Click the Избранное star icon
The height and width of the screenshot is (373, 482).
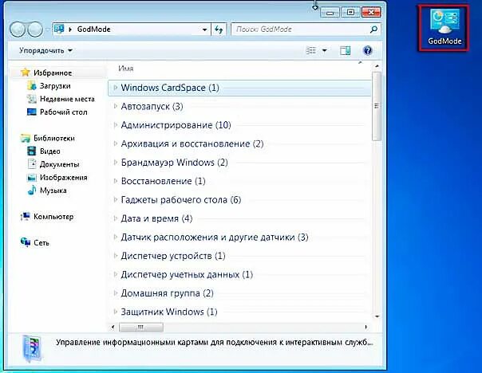click(x=26, y=73)
